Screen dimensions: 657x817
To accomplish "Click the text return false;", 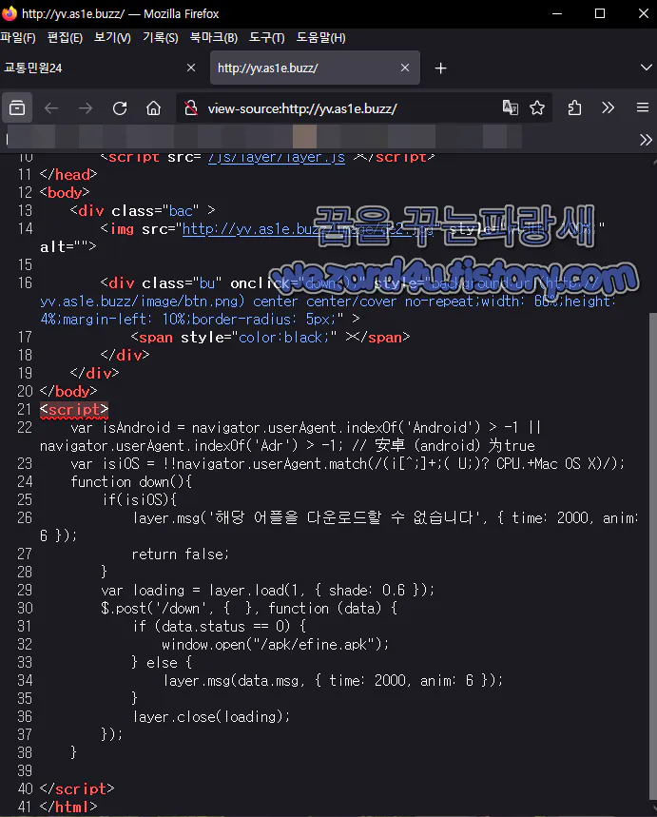I will pyautogui.click(x=180, y=554).
